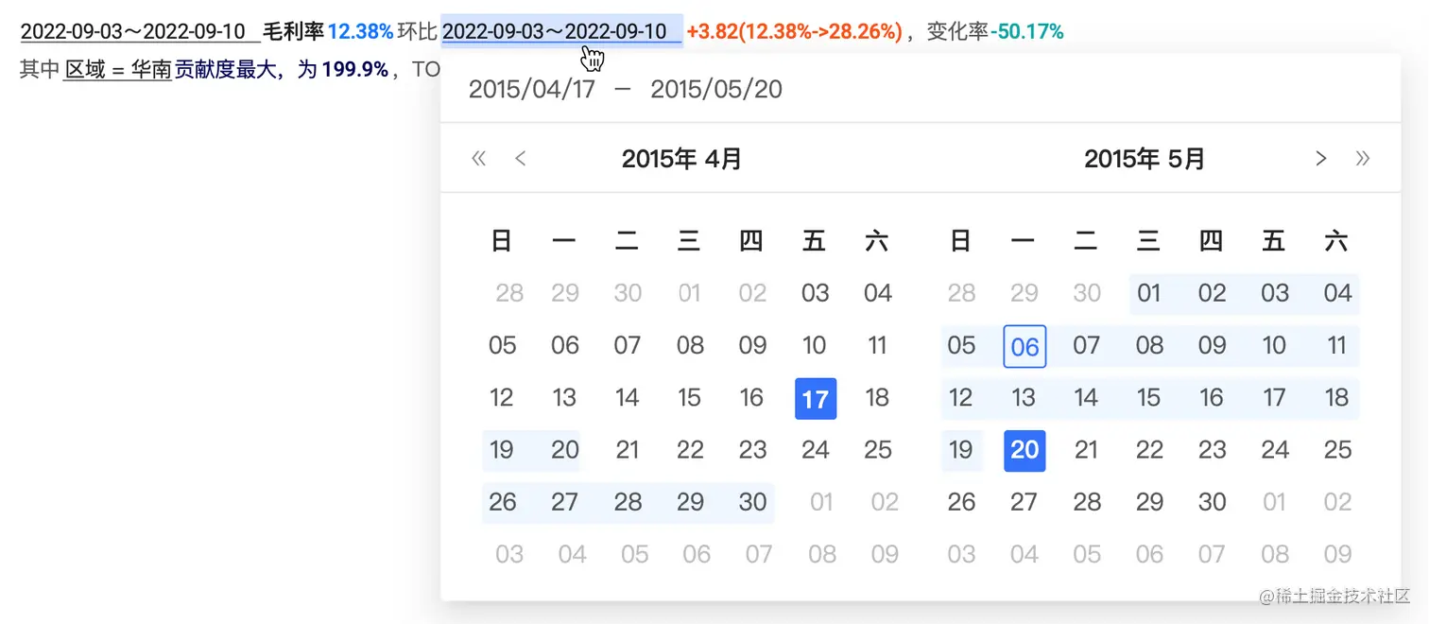
Task: Pick May 13 in the right calendar
Action: pos(1024,399)
